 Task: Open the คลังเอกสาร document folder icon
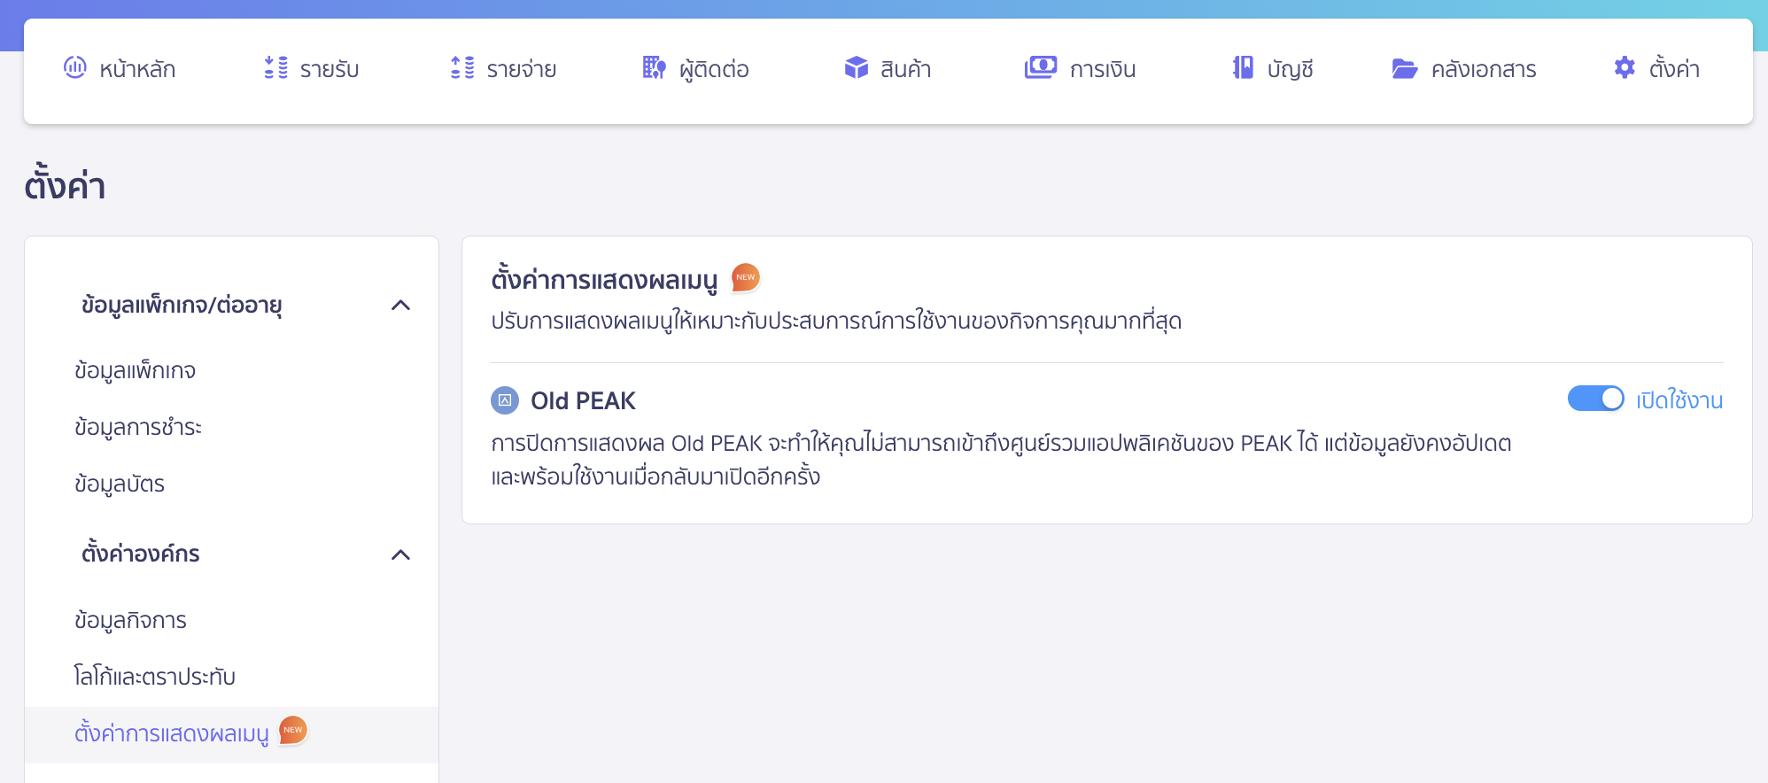(1403, 68)
